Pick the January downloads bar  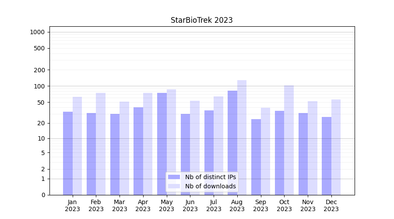pos(77,145)
